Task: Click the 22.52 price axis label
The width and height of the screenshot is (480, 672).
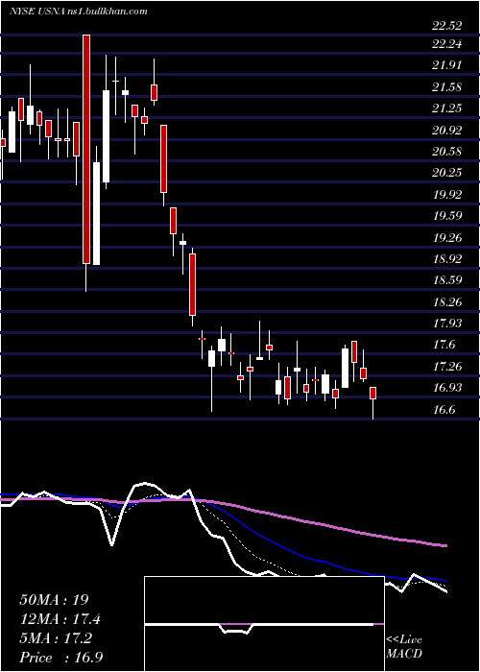Action: point(447,26)
